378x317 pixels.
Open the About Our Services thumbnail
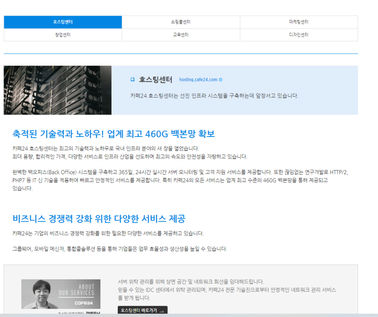click(61, 294)
